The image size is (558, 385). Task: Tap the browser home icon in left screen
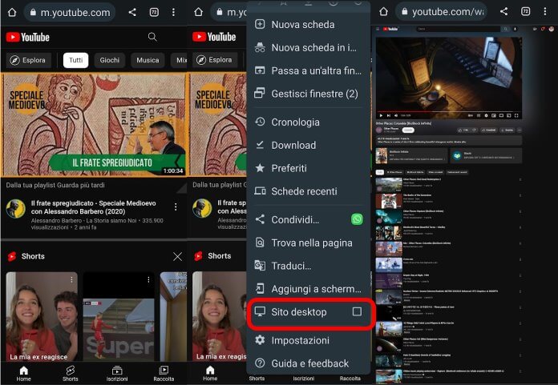pyautogui.click(x=12, y=13)
